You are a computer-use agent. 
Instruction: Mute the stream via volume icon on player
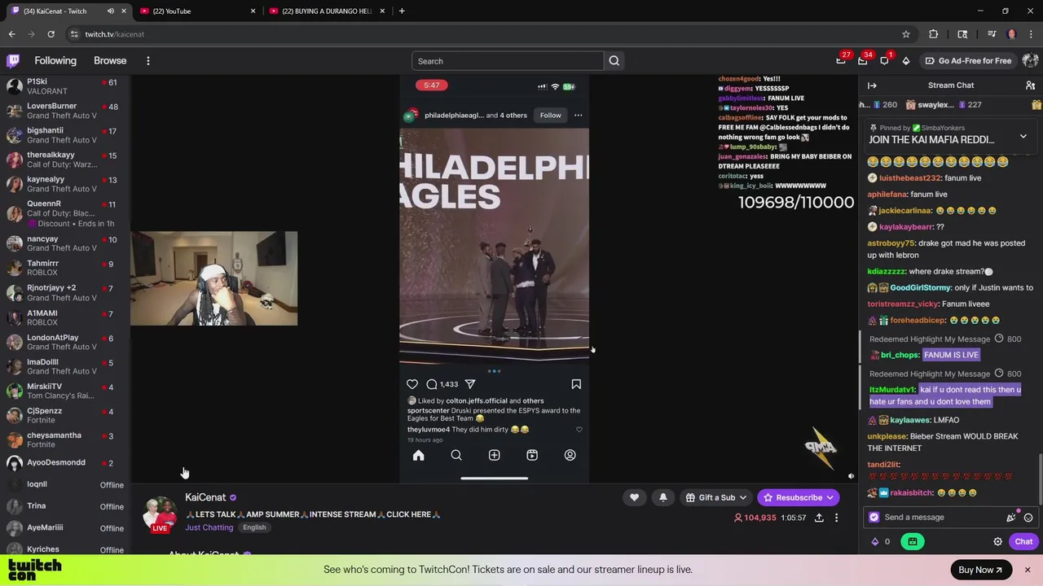(x=851, y=476)
